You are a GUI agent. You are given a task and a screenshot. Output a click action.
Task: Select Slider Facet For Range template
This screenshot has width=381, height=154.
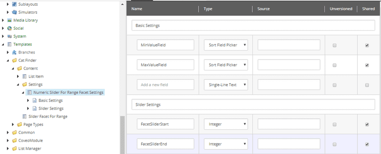[x=48, y=116]
